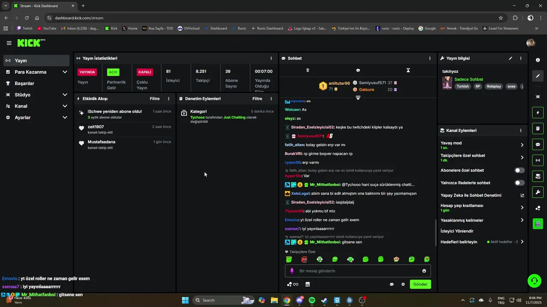Open the Runic Dashboard bookmark

[x=267, y=29]
